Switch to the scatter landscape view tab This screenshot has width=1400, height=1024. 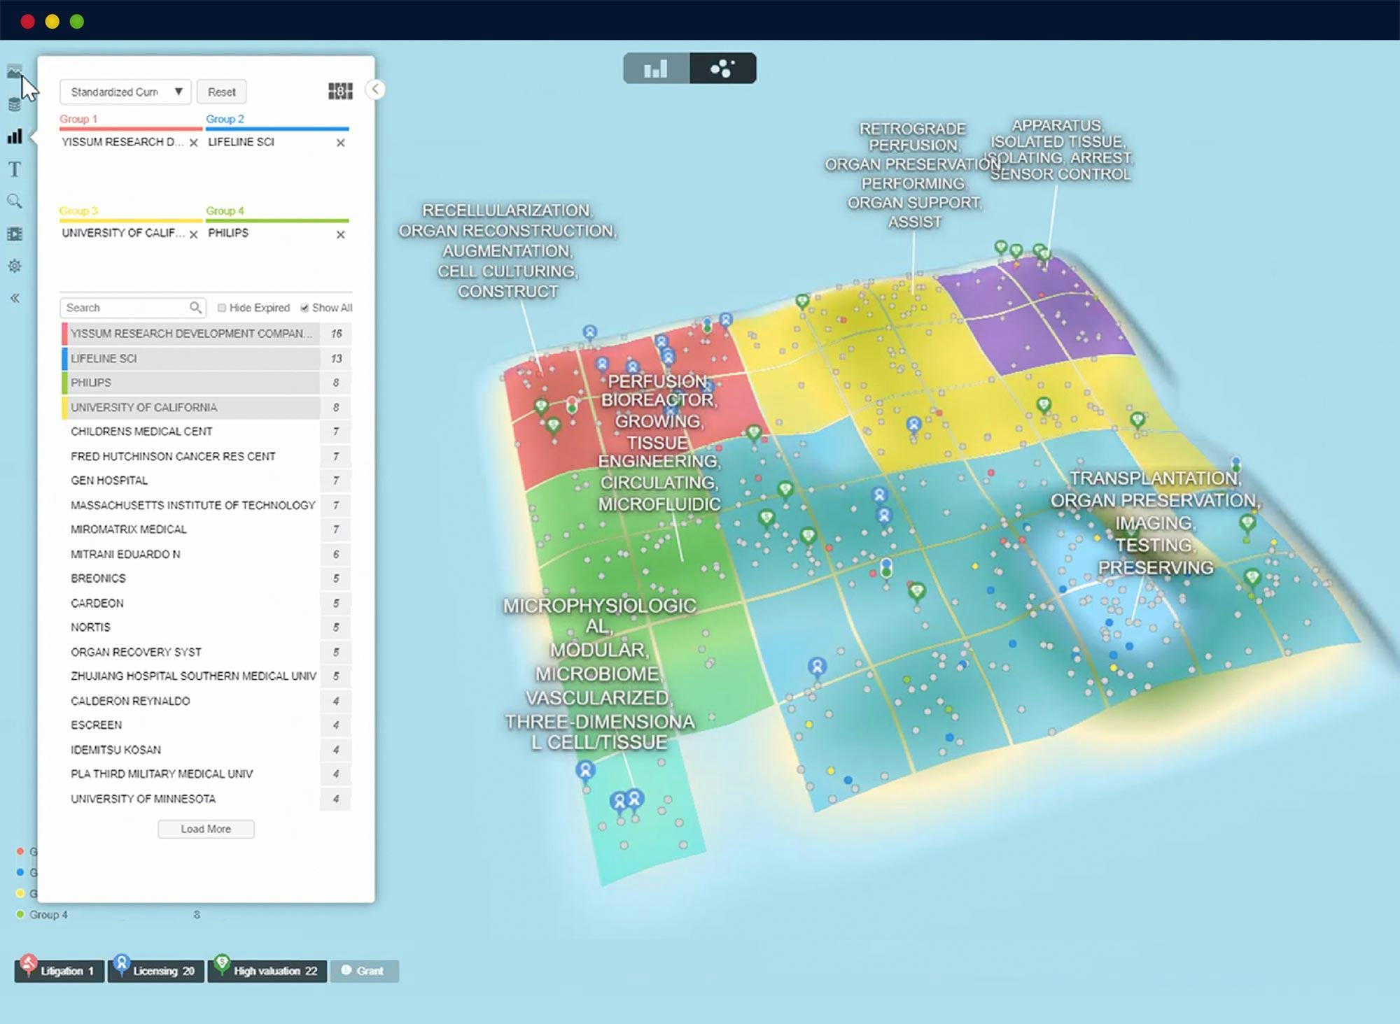pyautogui.click(x=722, y=69)
